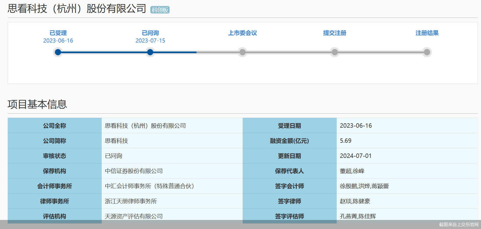
Task: Click the 孔燕菁,陈佳辉 cell
Action: (407, 216)
